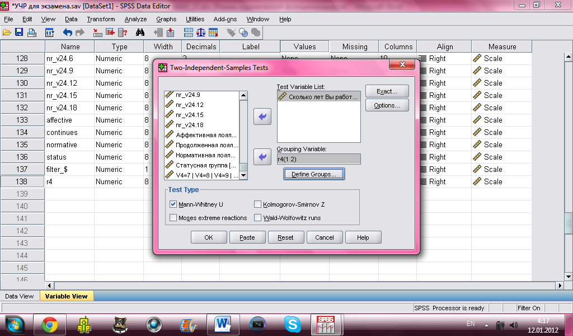The height and width of the screenshot is (336, 573).
Task: Click the Go to variable icon
Action: 110,32
